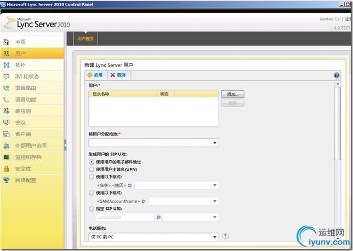The width and height of the screenshot is (353, 251).
Task: Open 语音路由 in navigation pane
Action: (32, 88)
